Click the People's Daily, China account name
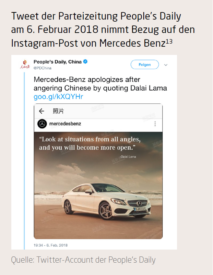Screen dimensions: 213x275 pos(58,62)
